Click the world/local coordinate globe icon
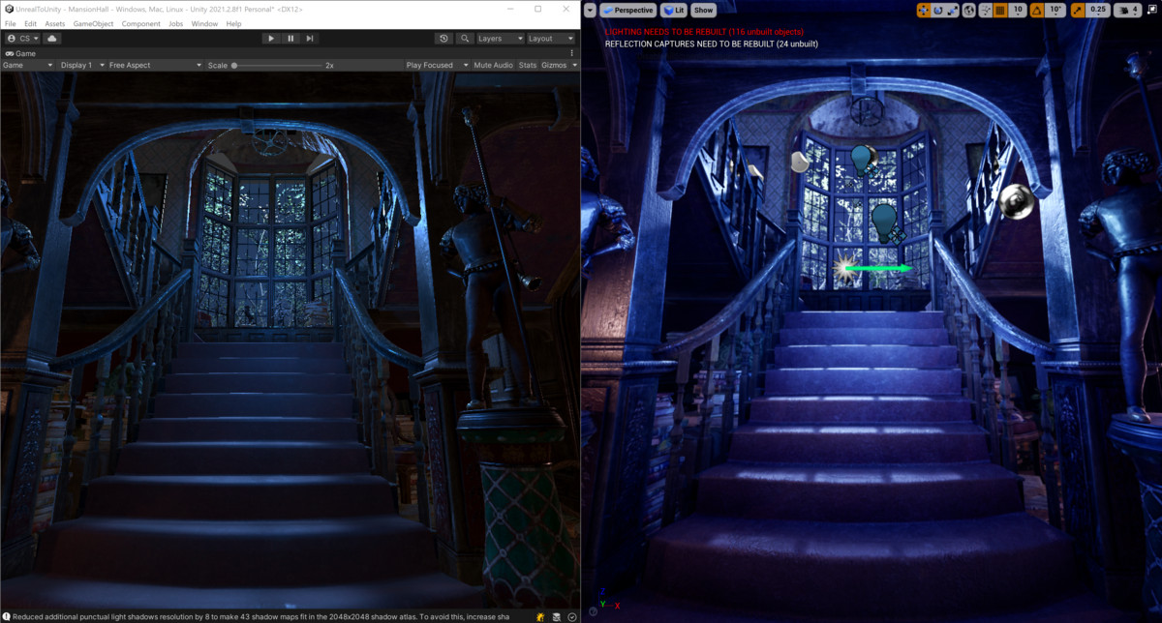Image resolution: width=1162 pixels, height=623 pixels. (x=969, y=9)
